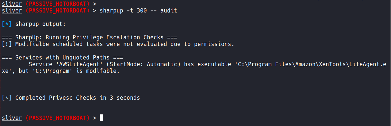391x126 pixels.
Task: Click the blinking cursor block at the prompt
Action: point(101,117)
